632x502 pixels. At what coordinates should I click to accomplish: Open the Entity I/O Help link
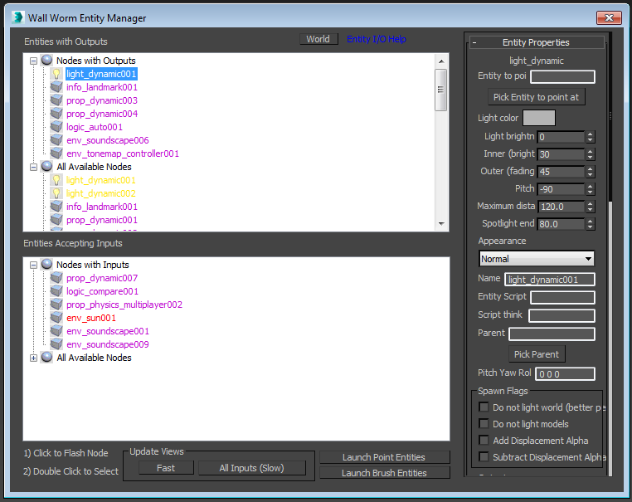[x=376, y=39]
